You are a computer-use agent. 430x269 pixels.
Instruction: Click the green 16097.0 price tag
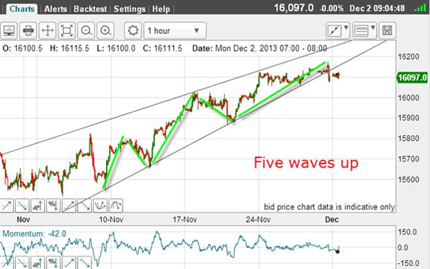(x=412, y=78)
